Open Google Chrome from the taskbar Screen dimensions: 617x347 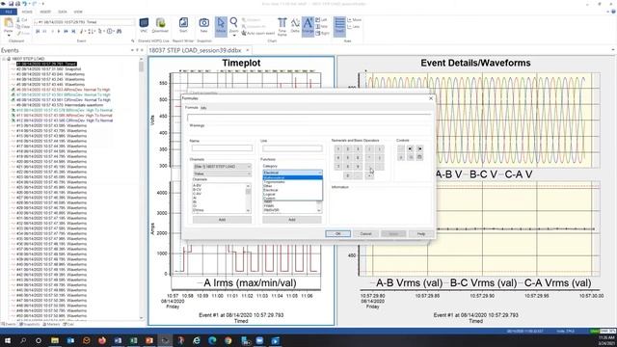(x=228, y=340)
